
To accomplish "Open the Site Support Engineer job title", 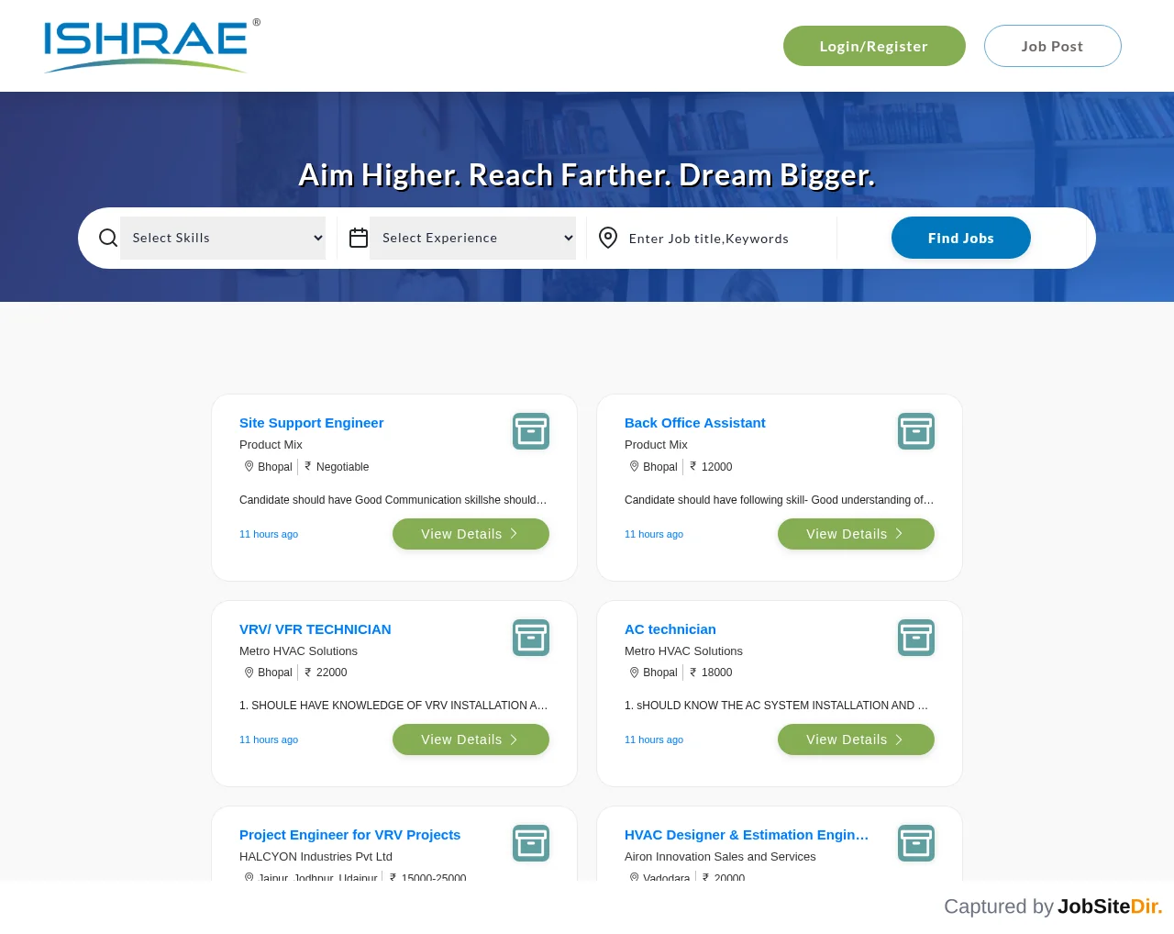I will click(312, 423).
